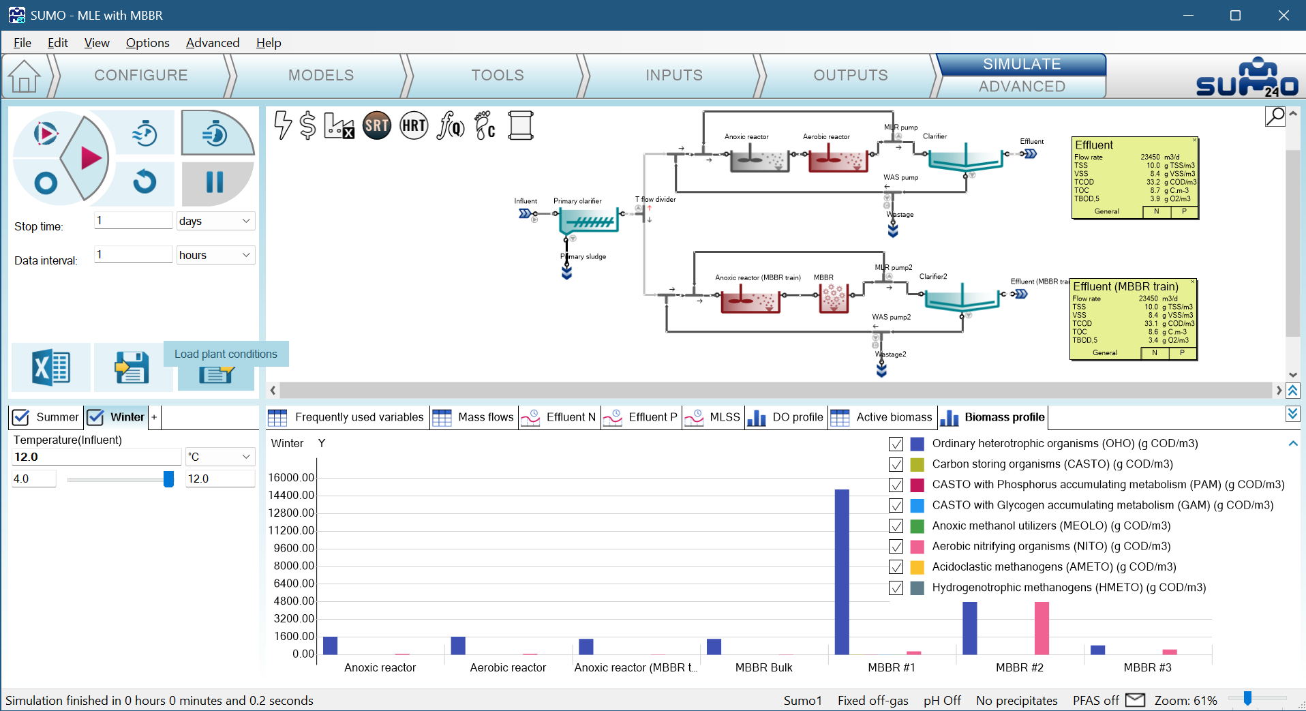1306x711 pixels.
Task: Click the Home icon
Action: click(25, 76)
